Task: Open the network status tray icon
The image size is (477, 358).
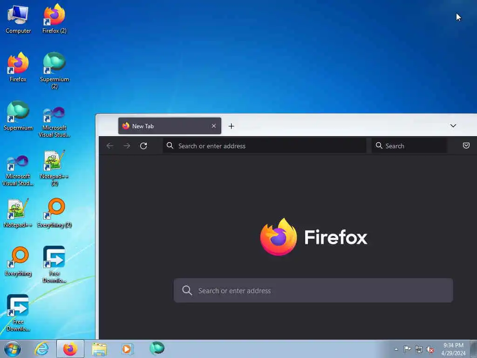Action: 419,349
